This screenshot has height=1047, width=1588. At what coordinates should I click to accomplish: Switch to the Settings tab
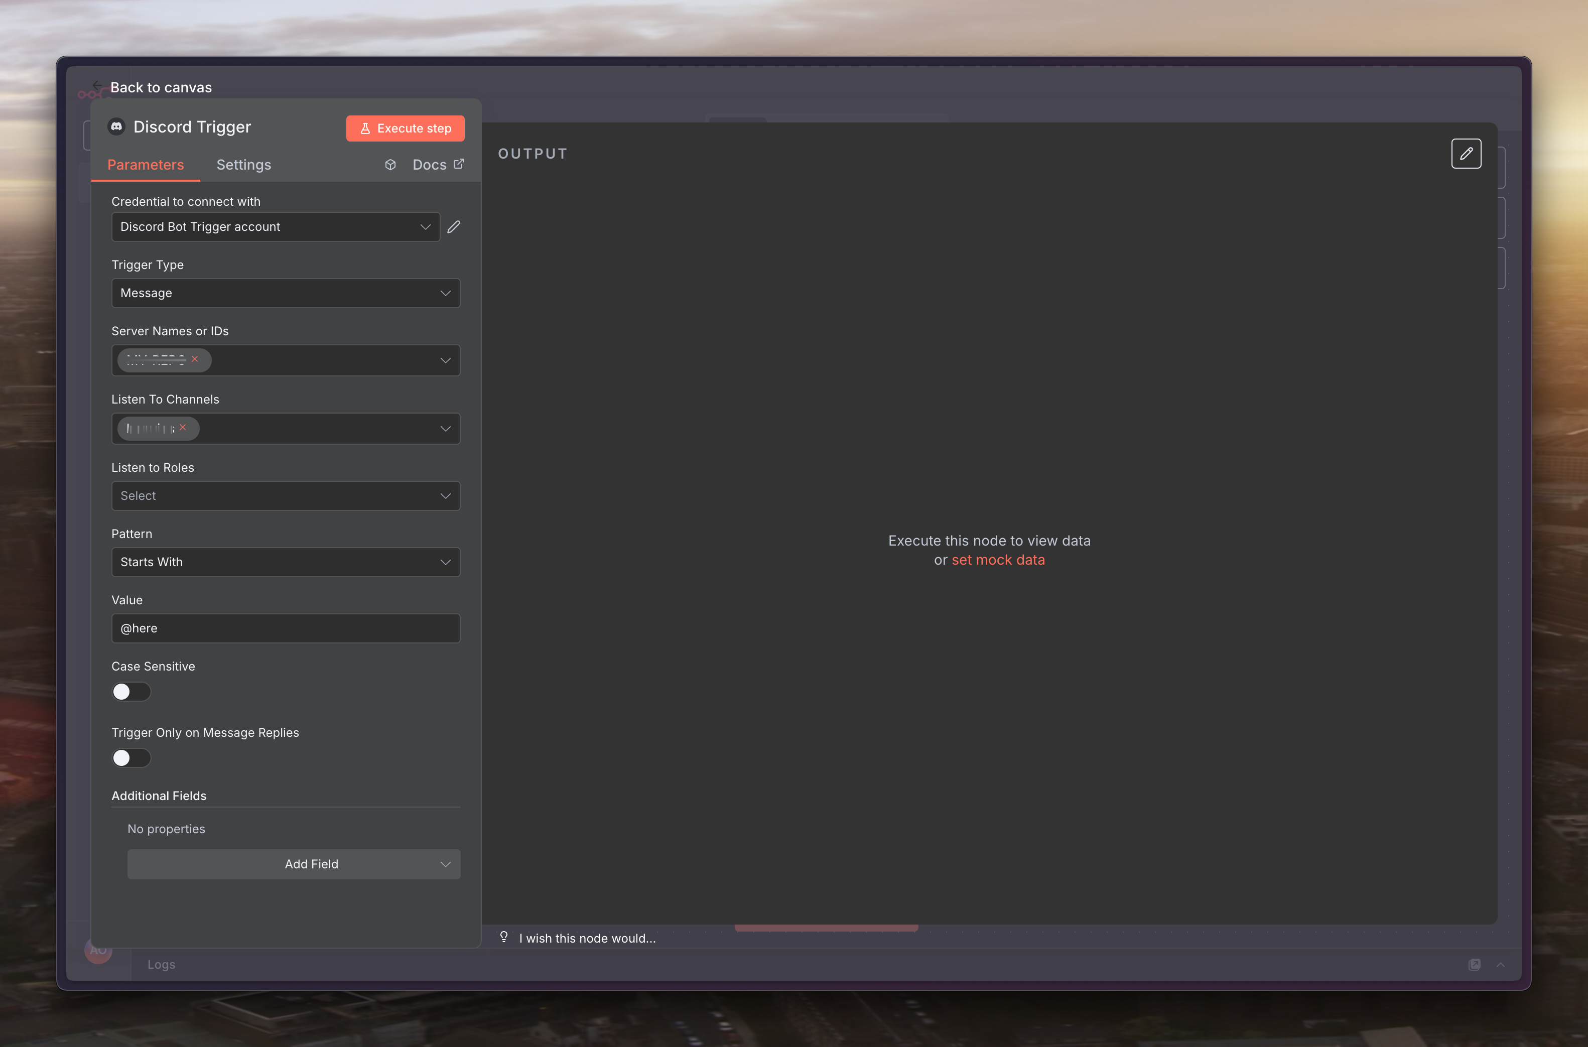243,165
